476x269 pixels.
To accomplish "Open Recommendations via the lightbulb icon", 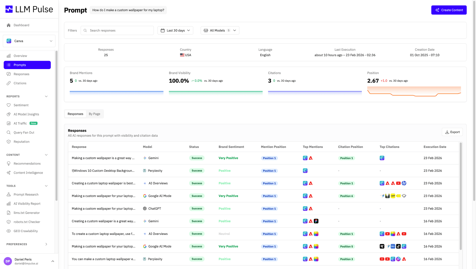I will point(9,164).
